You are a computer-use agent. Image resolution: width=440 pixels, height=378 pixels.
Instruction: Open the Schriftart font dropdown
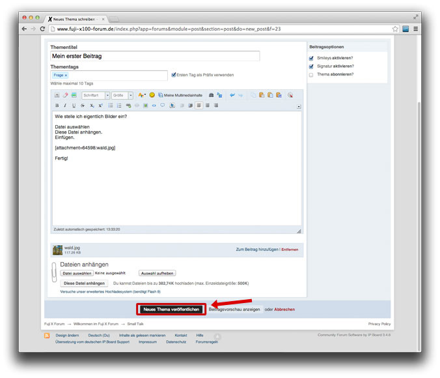click(x=96, y=95)
